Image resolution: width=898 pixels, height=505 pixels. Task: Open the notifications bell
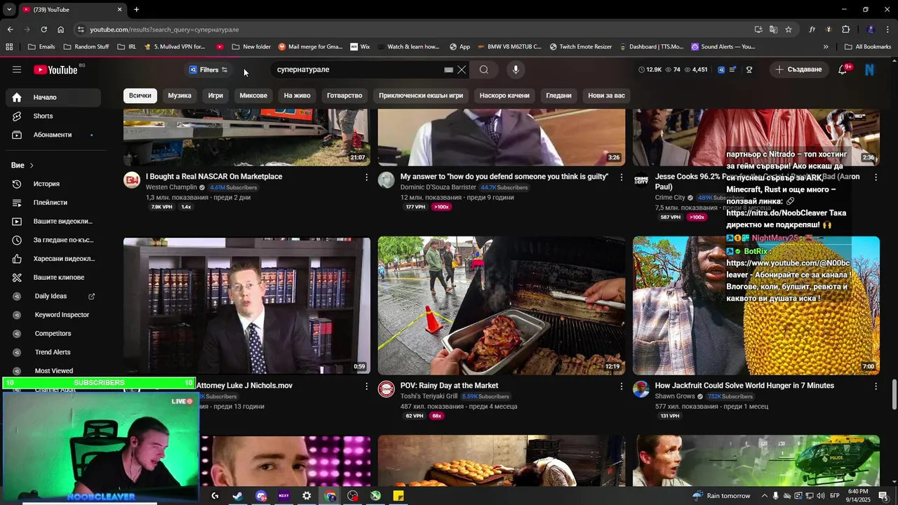(843, 69)
